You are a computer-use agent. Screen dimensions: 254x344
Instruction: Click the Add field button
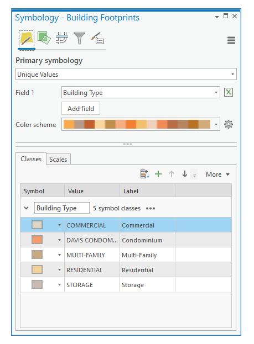pyautogui.click(x=81, y=108)
